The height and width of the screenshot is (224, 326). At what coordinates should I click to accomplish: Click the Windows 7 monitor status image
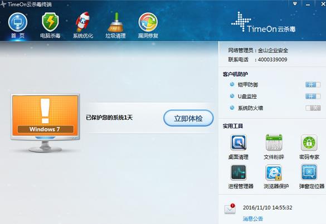pos(45,123)
